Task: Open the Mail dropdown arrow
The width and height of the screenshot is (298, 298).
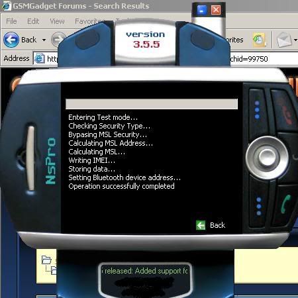Action: tap(295, 40)
